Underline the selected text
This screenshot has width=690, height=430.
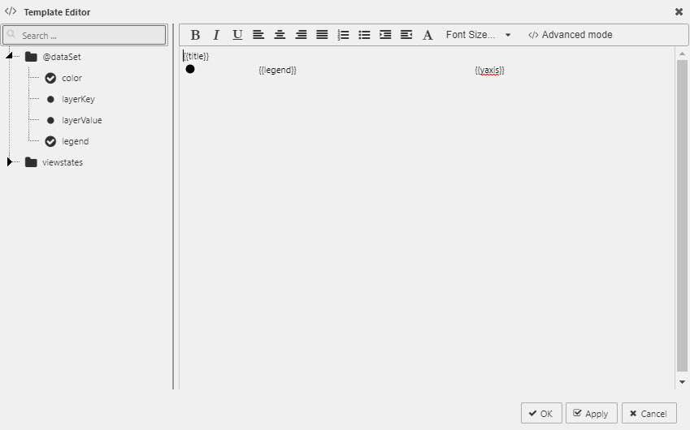(x=237, y=35)
